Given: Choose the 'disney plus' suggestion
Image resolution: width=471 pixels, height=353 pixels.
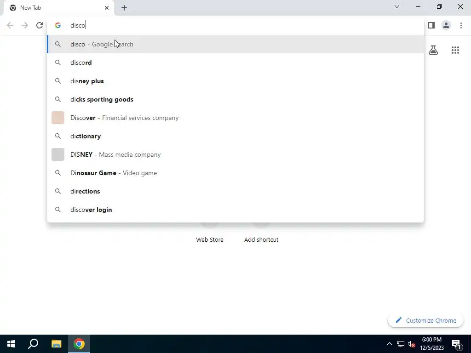Looking at the screenshot, I should 236,81.
